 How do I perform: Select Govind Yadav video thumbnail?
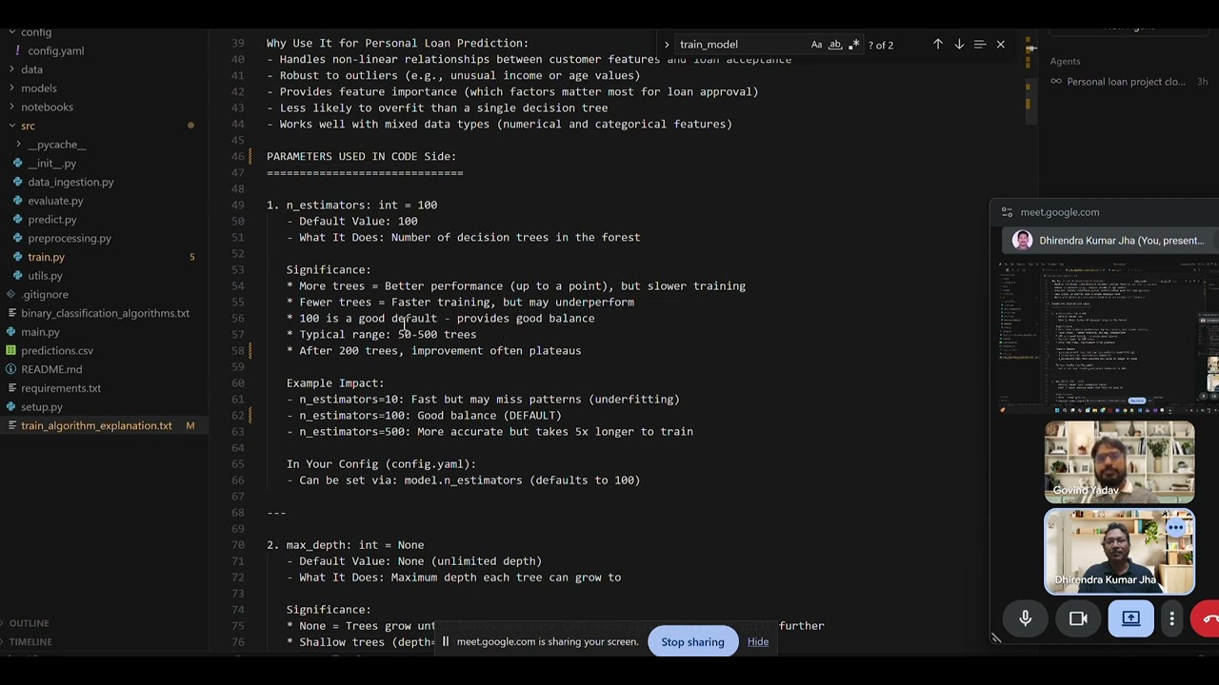(1119, 461)
